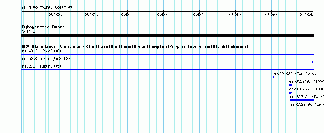Click the nsv509075 blue variant line
The image size is (324, 133).
click(167, 62)
